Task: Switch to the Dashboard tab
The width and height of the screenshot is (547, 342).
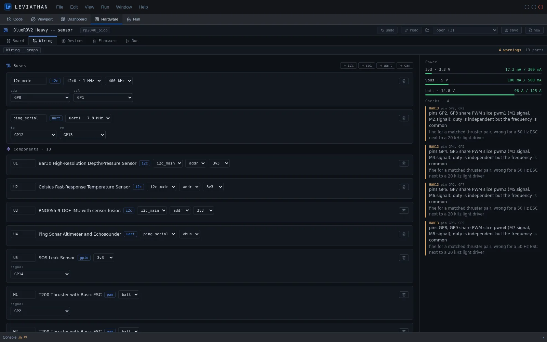Action: pos(74,19)
